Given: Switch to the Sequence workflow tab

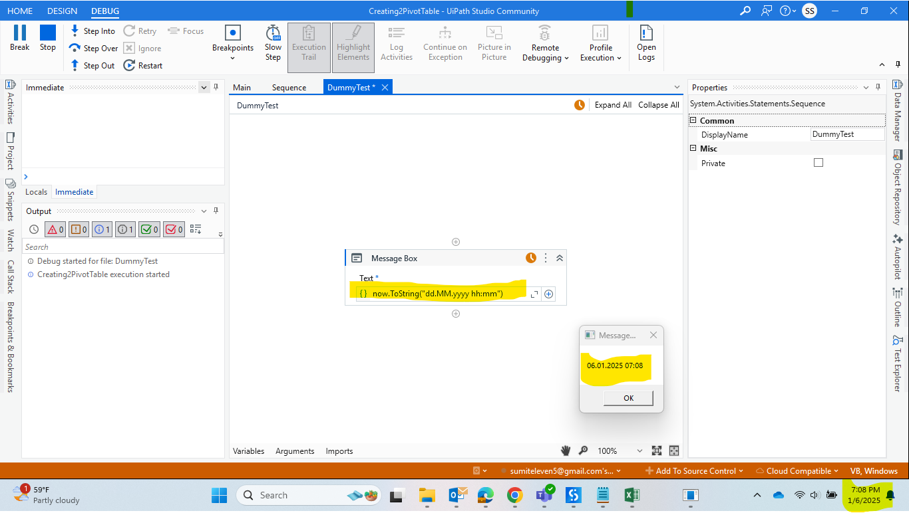Looking at the screenshot, I should click(x=289, y=87).
